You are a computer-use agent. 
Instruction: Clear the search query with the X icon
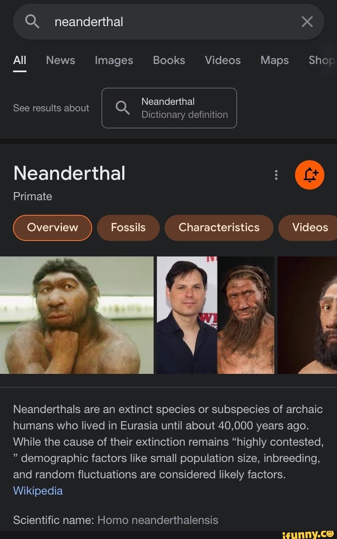(307, 22)
